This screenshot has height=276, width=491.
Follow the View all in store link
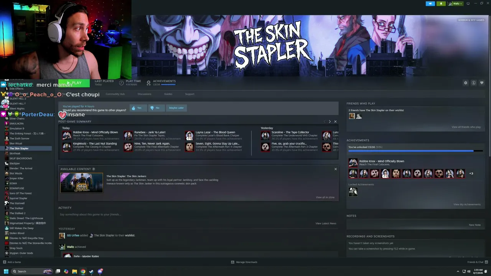[325, 197]
